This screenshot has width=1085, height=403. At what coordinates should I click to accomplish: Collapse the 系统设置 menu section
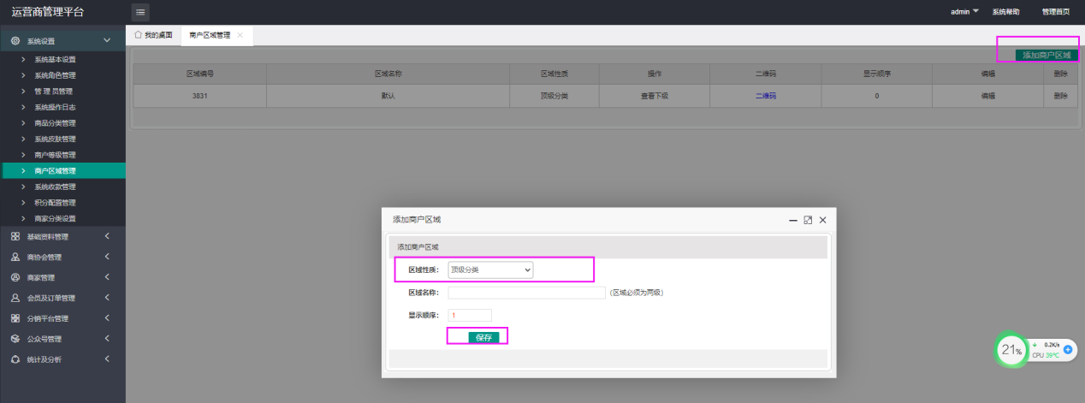107,40
